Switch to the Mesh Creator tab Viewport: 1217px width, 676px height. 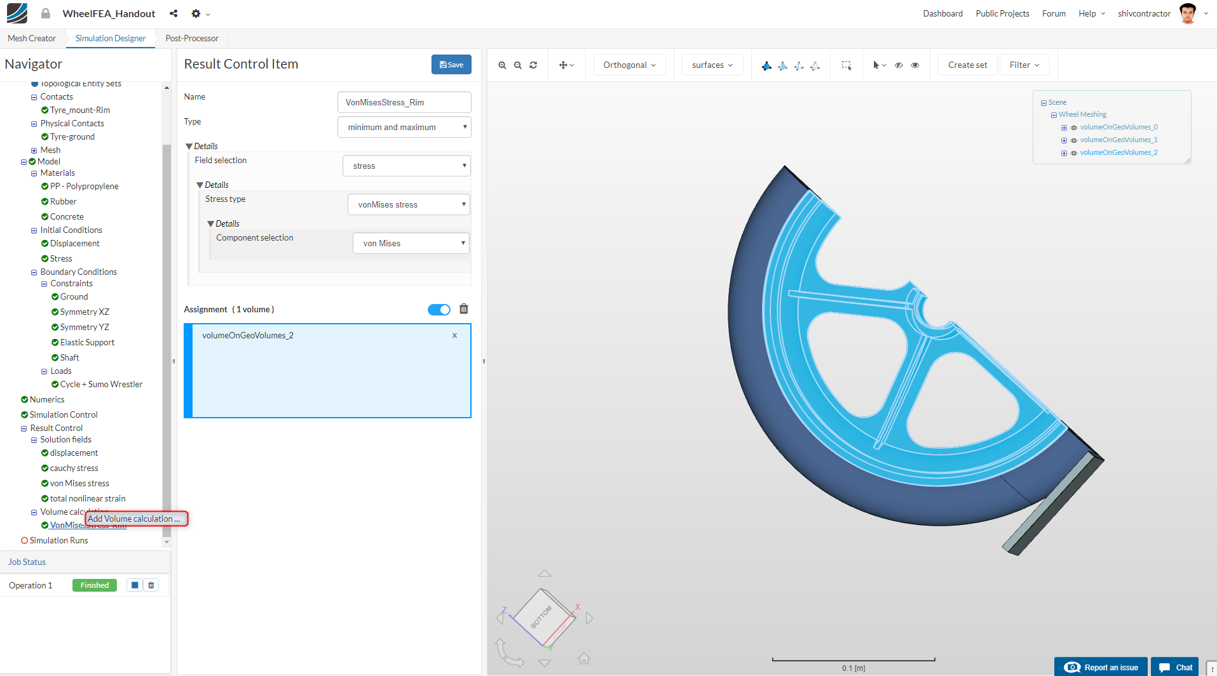coord(32,38)
